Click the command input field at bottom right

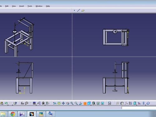pyautogui.click(x=139, y=108)
